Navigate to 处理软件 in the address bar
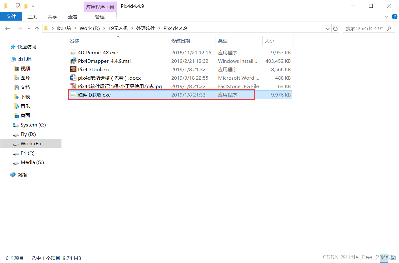Image resolution: width=399 pixels, height=263 pixels. pyautogui.click(x=146, y=28)
